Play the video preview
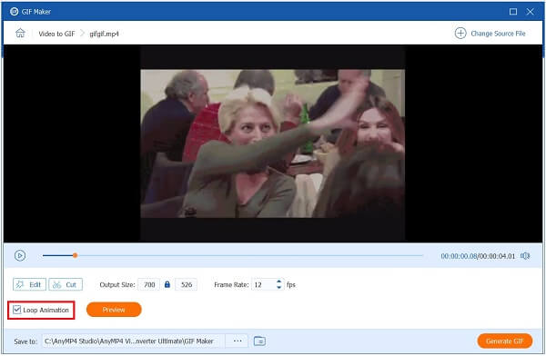The image size is (546, 356). click(x=20, y=255)
